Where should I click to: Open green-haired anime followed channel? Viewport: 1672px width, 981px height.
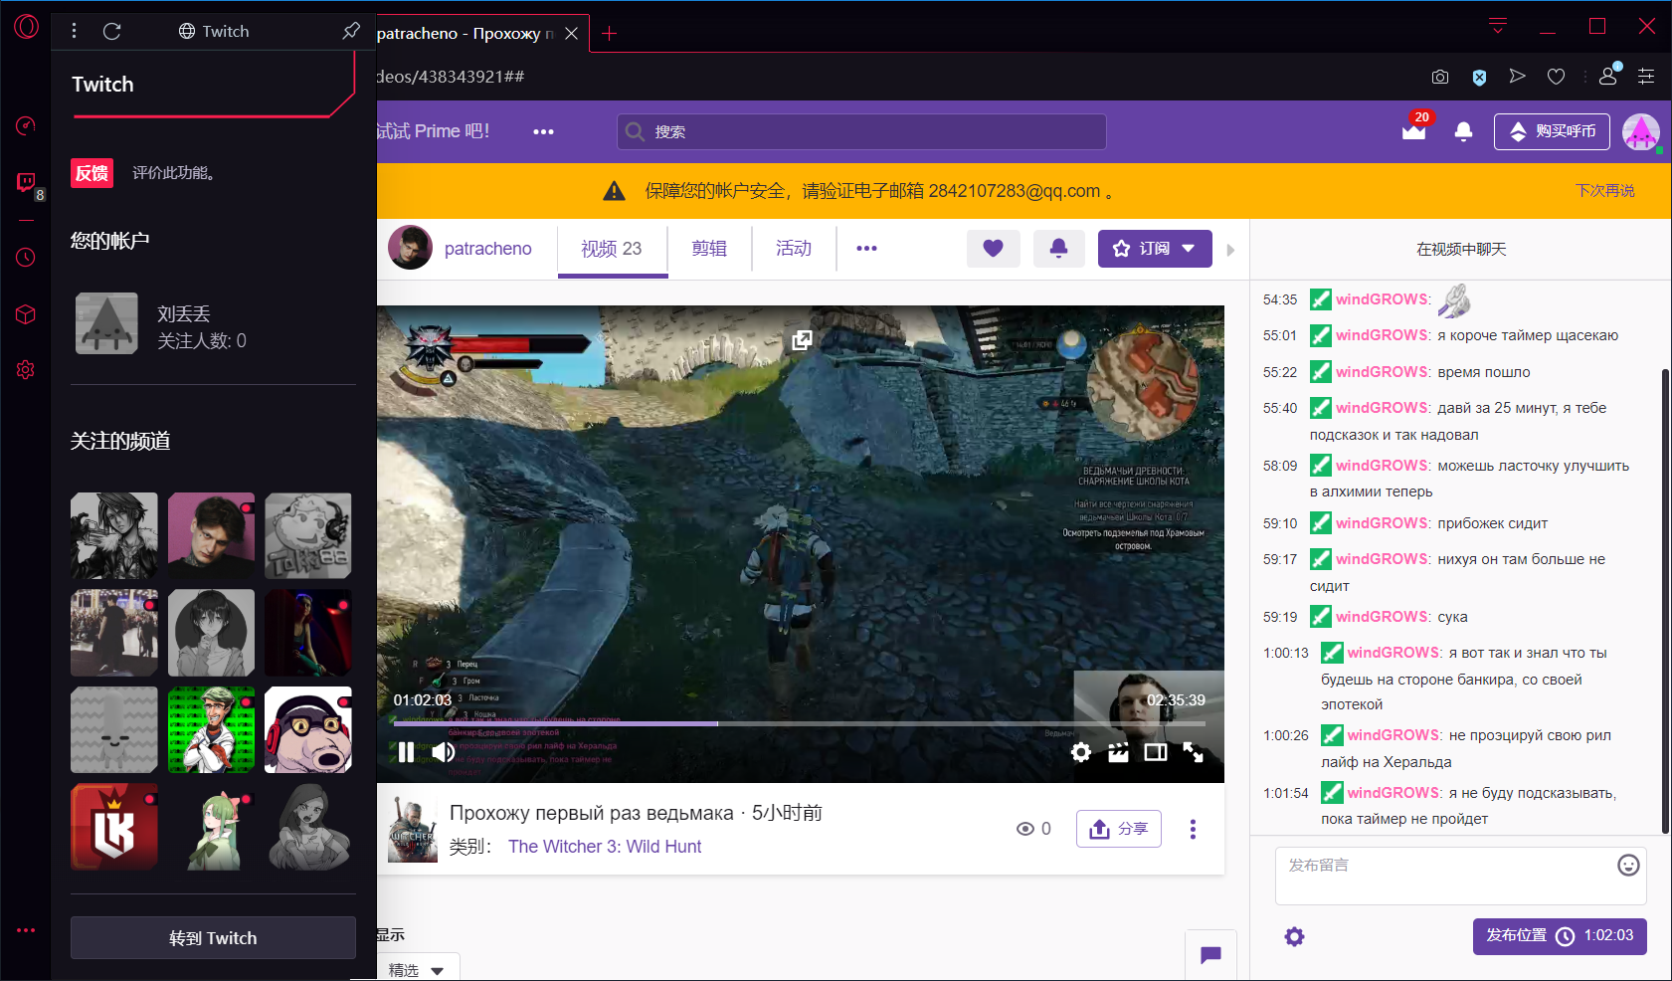pyautogui.click(x=212, y=827)
